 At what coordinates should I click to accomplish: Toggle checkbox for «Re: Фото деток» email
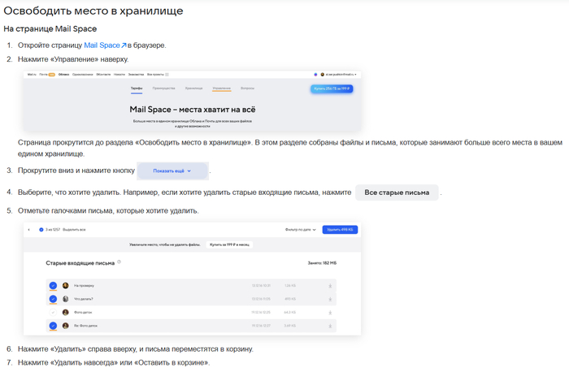point(53,326)
